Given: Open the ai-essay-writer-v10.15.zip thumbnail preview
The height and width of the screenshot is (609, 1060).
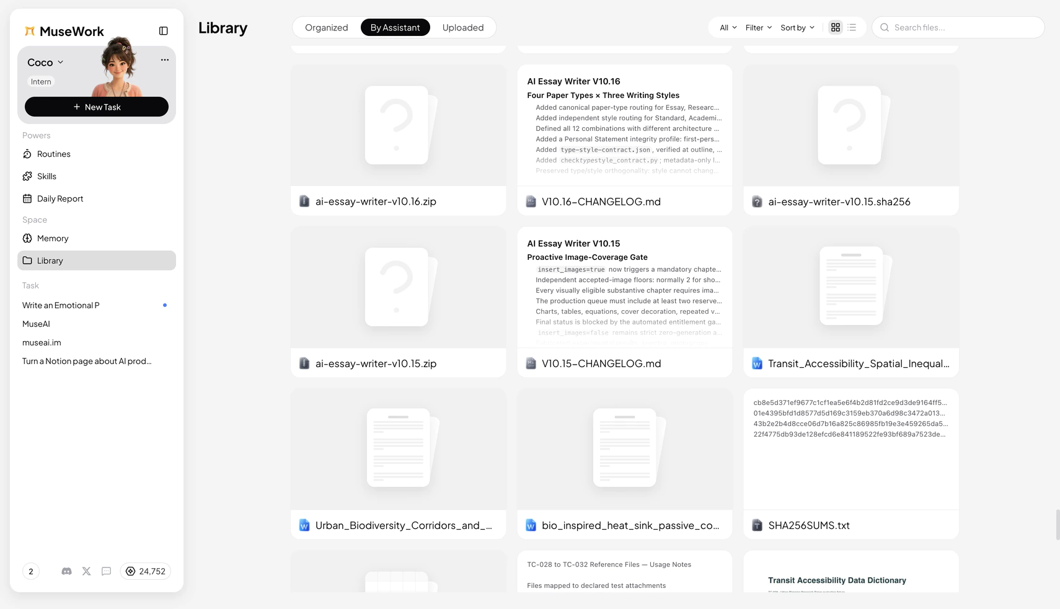Looking at the screenshot, I should [x=399, y=287].
